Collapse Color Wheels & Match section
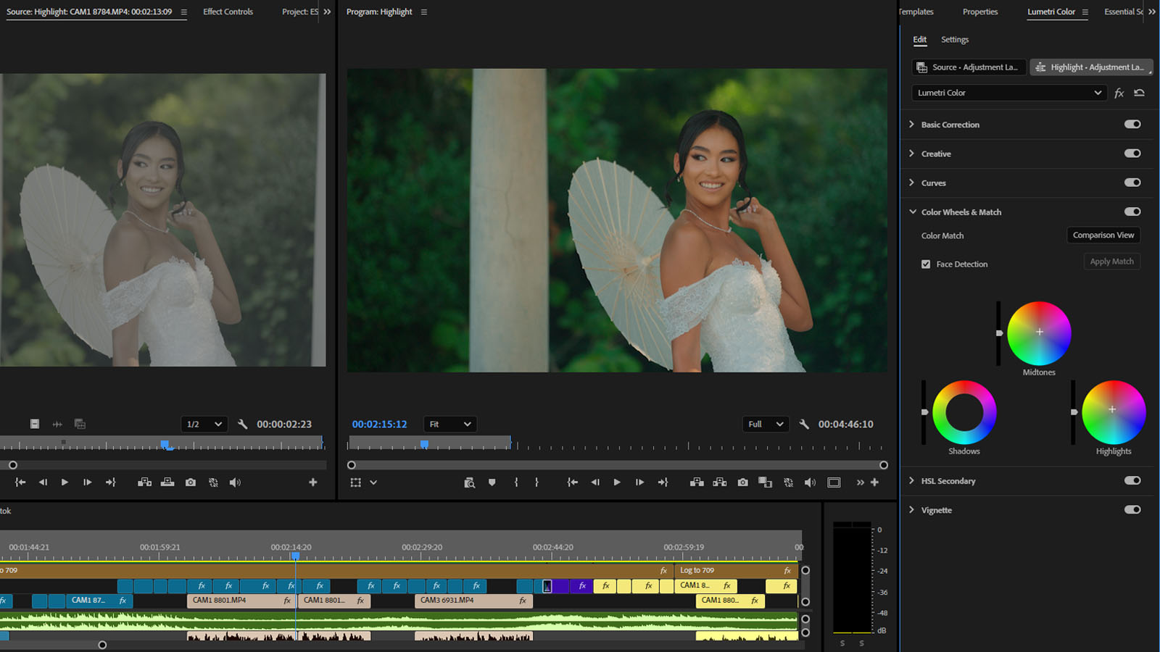 click(x=912, y=212)
